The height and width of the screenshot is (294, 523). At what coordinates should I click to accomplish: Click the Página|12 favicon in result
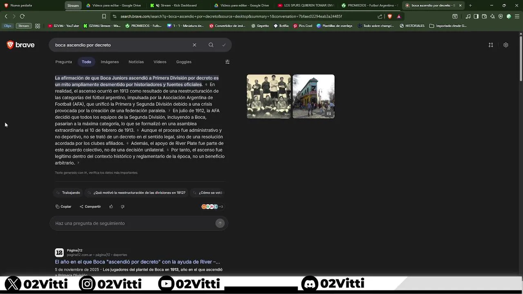point(59,252)
